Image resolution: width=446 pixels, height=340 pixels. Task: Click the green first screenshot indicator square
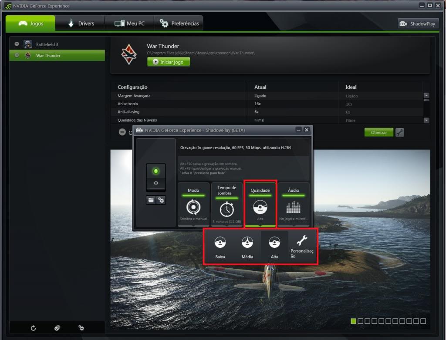coord(353,321)
